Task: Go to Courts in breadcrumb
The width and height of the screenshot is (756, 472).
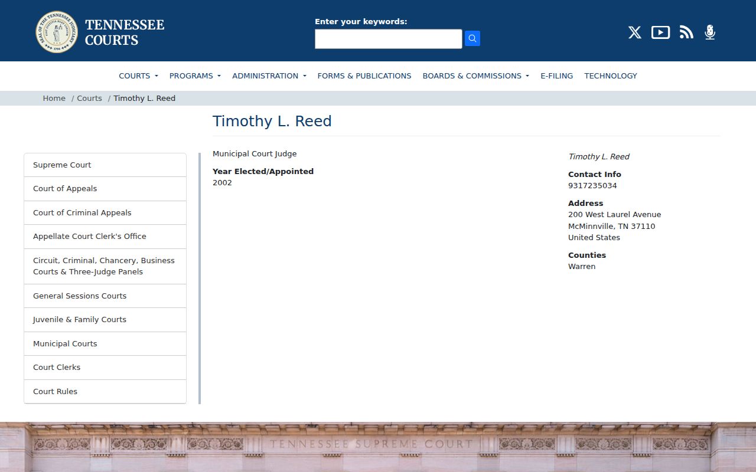Action: point(89,98)
